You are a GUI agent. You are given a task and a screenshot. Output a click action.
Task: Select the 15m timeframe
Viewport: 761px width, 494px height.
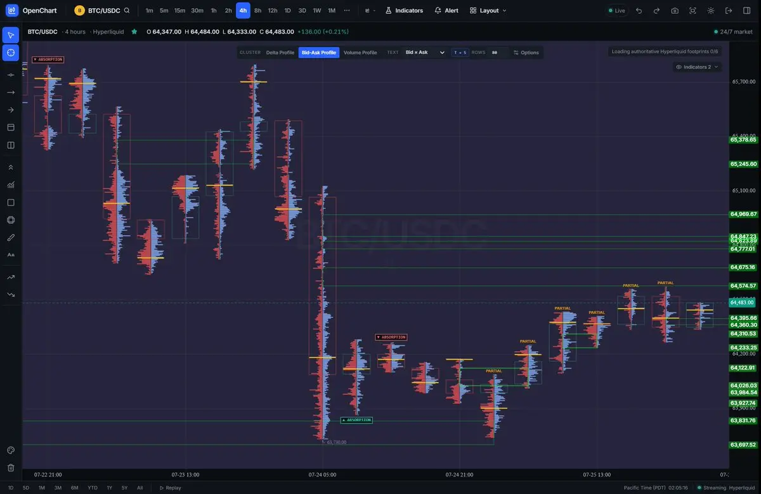point(179,10)
